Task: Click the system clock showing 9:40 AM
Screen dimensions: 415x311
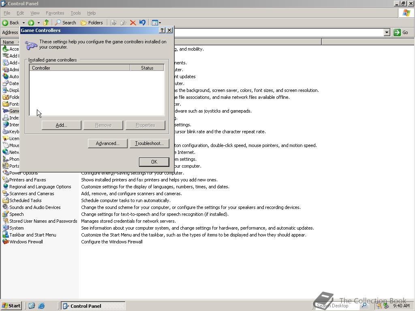Action: point(401,306)
